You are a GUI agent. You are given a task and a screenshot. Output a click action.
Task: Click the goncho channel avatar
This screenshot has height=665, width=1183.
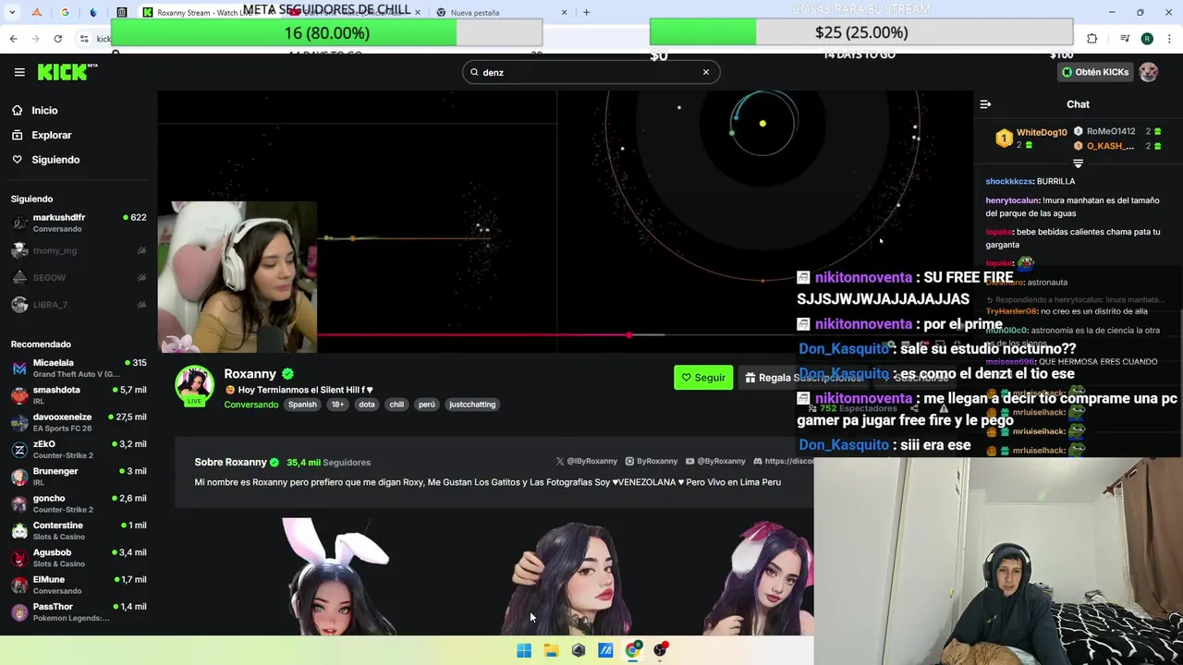(19, 504)
